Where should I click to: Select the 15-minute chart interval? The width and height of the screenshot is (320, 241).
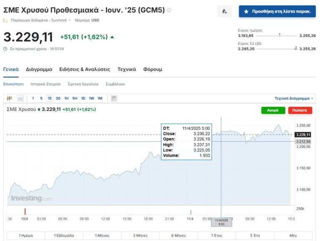point(50,98)
